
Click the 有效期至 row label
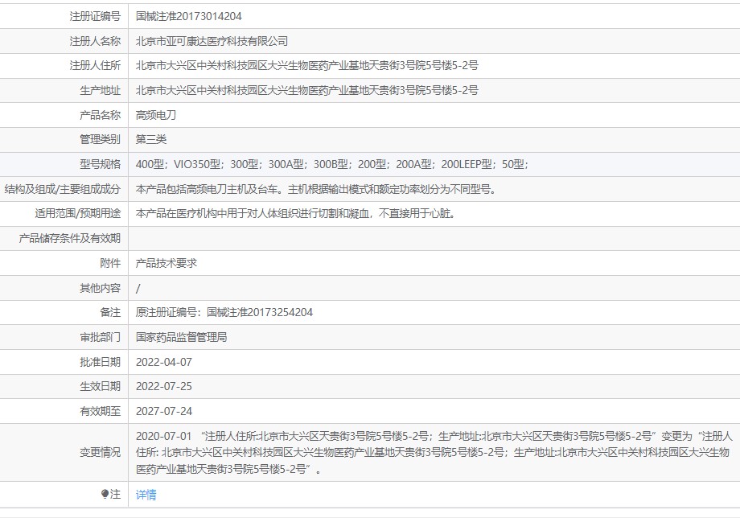100,411
